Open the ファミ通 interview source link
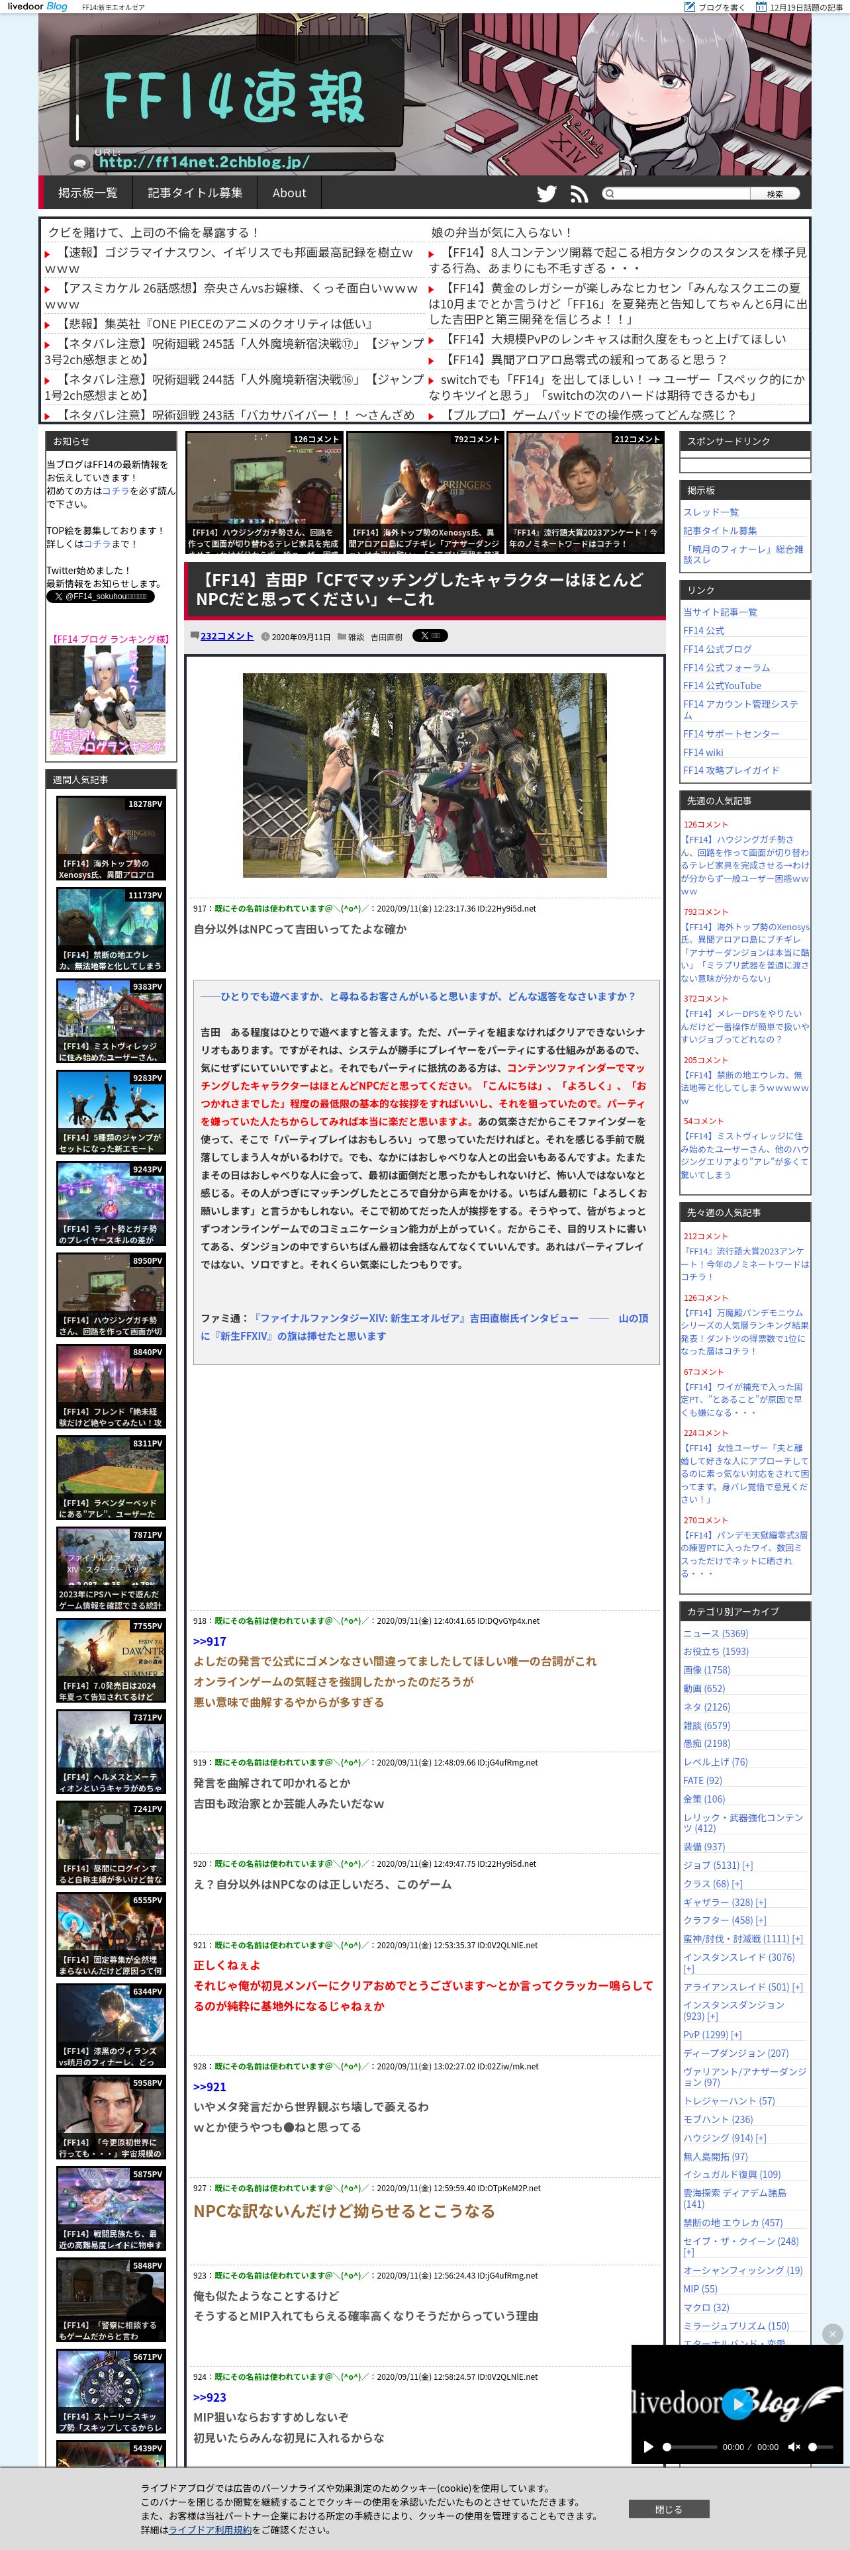 424,1327
